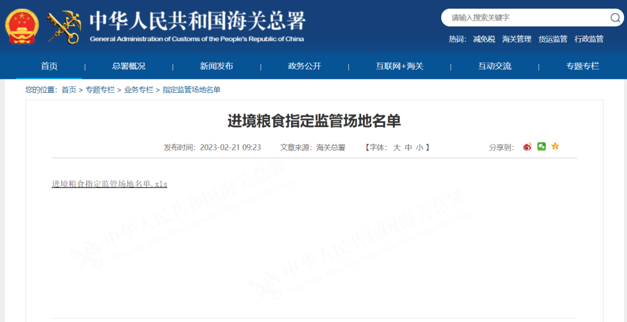Viewport: 627px width, 322px height.
Task: Go to the 新闻发布 section
Action: pos(217,66)
